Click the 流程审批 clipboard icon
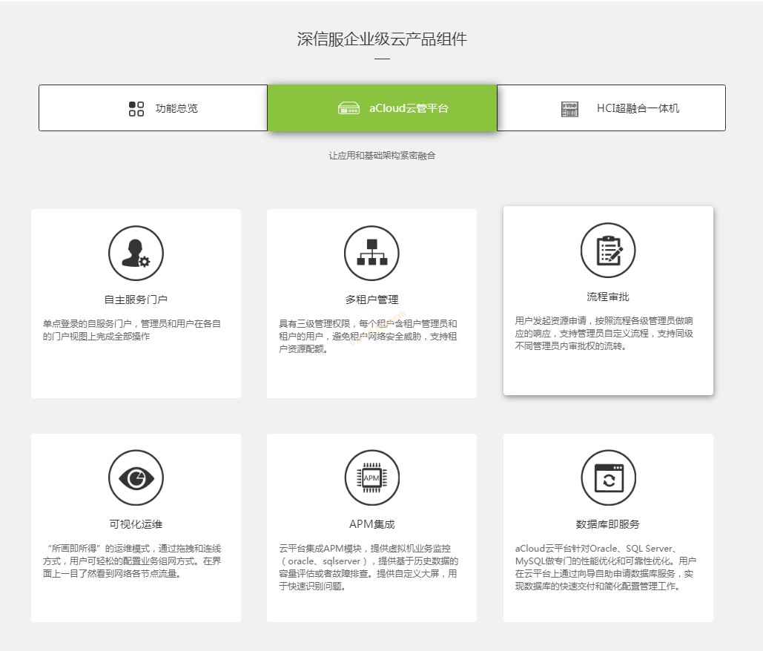Screen dimensions: 763x651 [607, 251]
